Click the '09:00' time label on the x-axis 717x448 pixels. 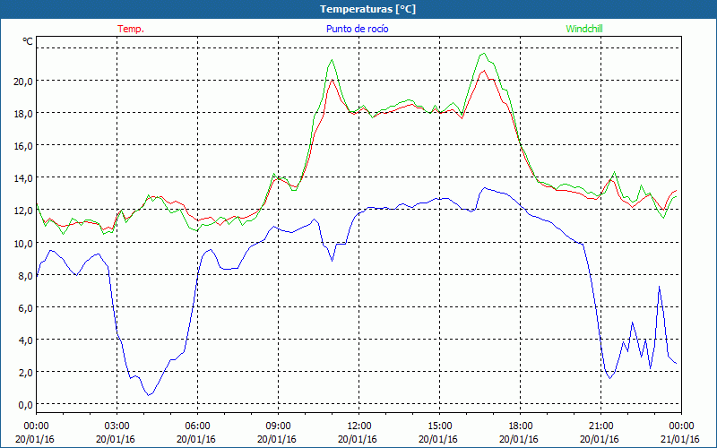click(278, 426)
